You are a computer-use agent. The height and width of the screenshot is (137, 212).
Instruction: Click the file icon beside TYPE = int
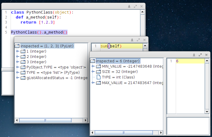pos(98,77)
